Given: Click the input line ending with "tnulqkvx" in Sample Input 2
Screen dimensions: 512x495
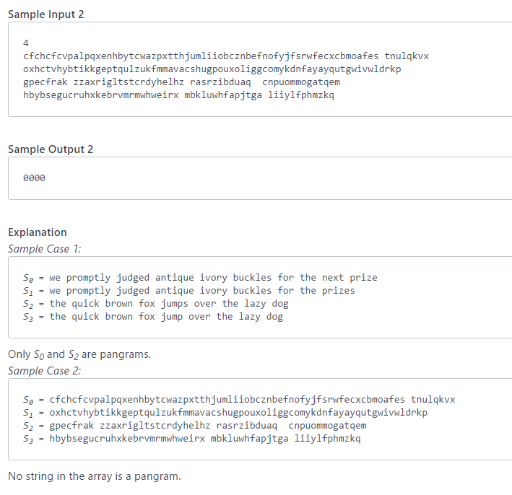Looking at the screenshot, I should pos(226,56).
